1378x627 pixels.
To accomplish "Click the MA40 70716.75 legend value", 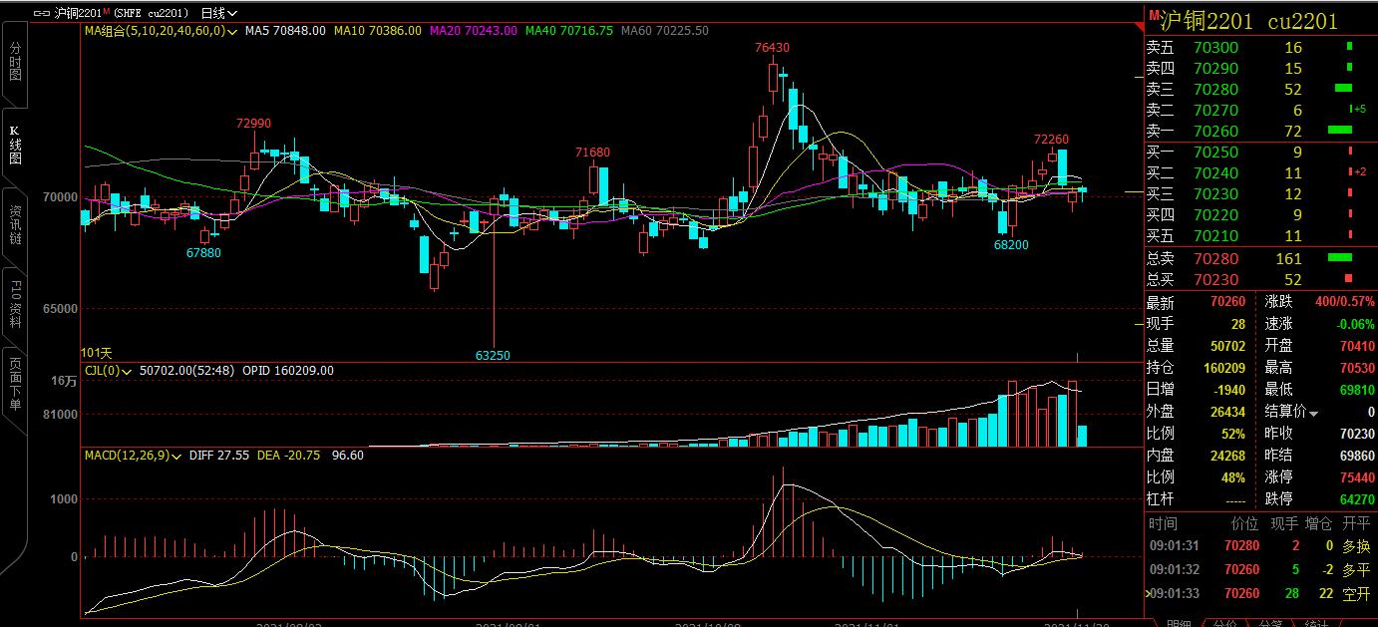I will click(569, 31).
